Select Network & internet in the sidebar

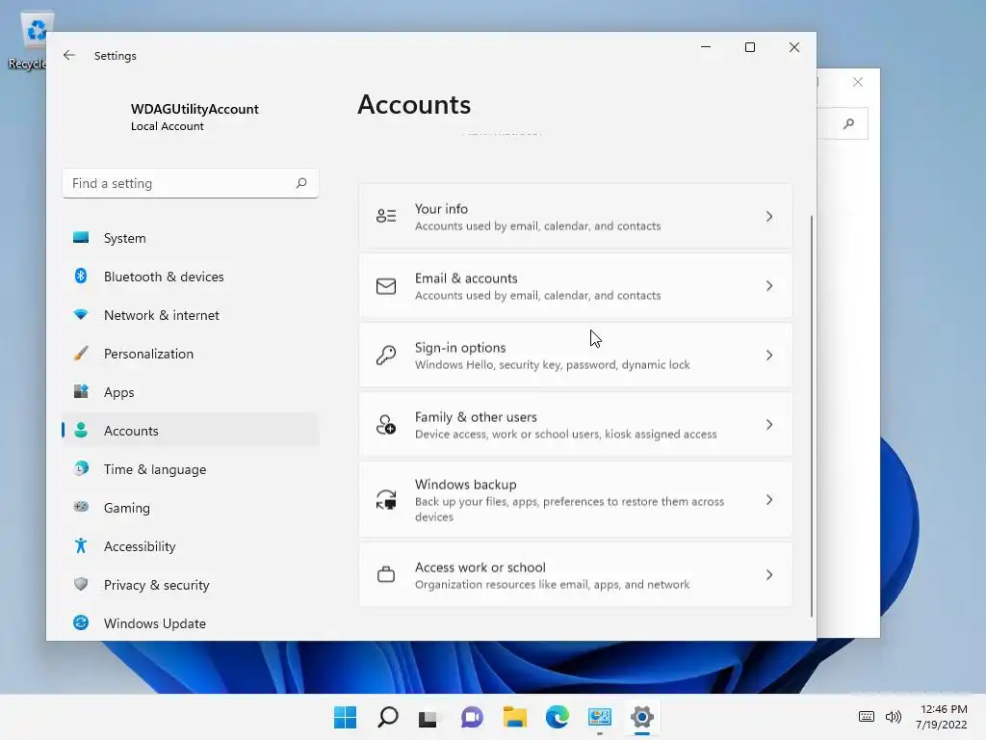[191, 315]
